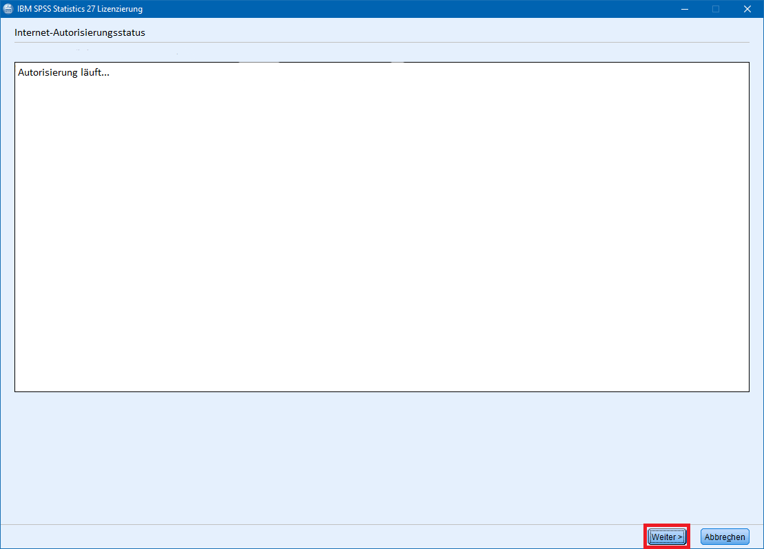Screen dimensions: 764x549
Task: Minimize the SPSS Lizenzierung window
Action: tap(685, 9)
